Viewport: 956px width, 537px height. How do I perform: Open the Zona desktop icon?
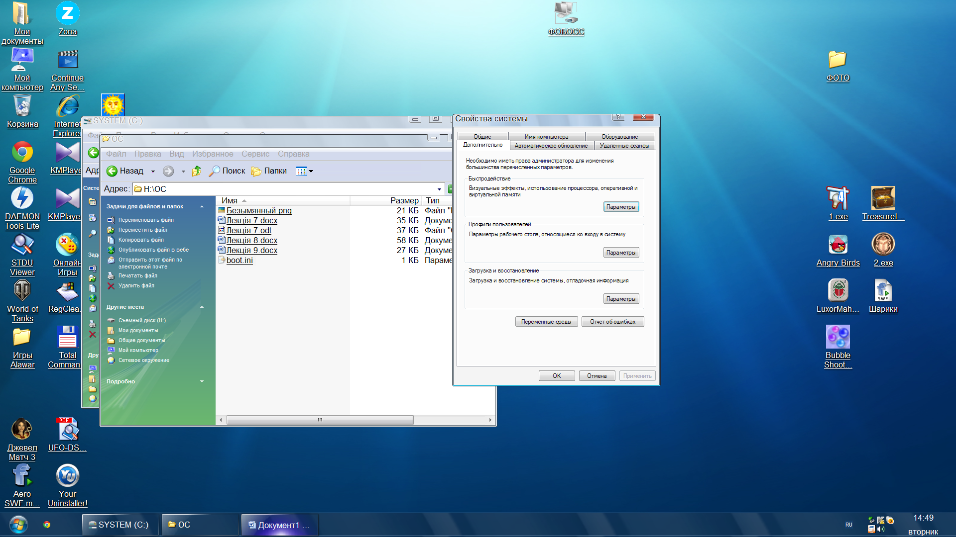tap(68, 18)
